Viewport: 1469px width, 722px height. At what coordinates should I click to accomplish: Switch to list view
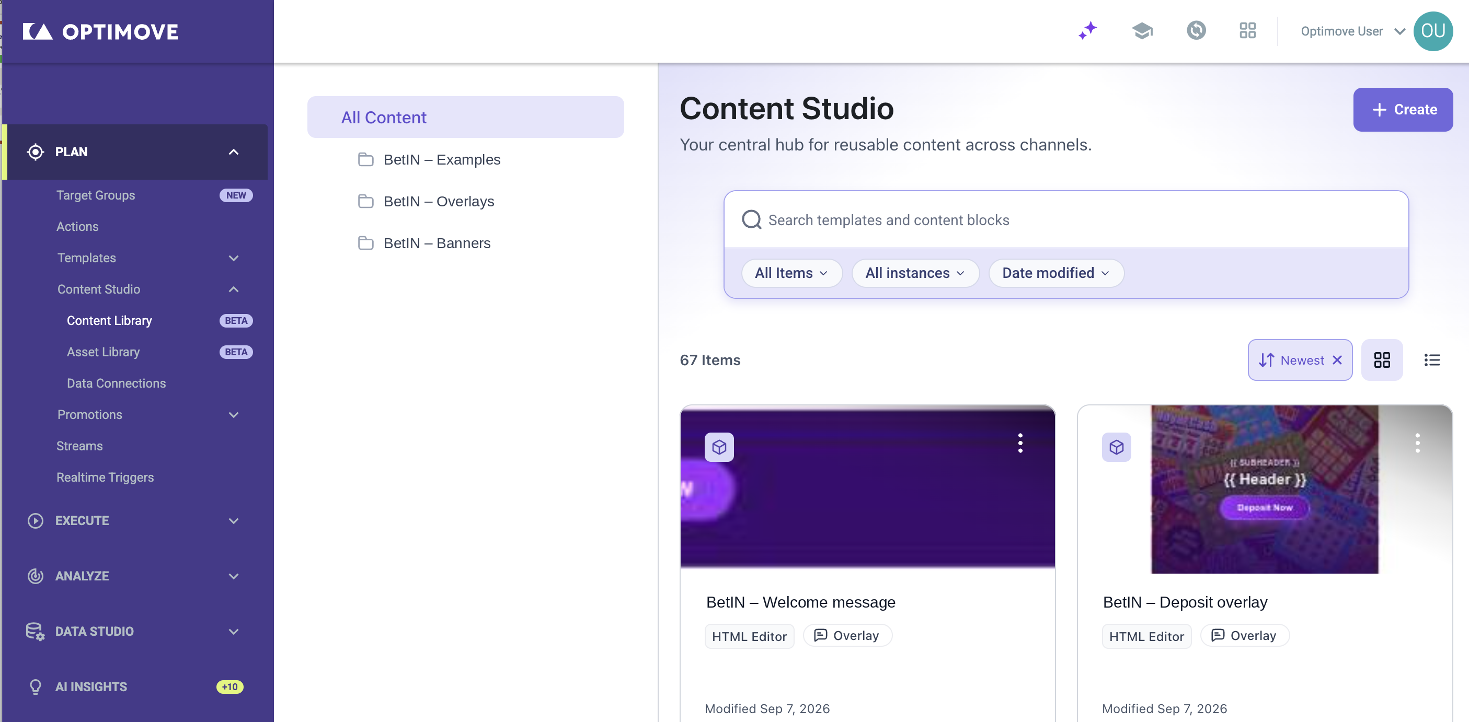1431,360
